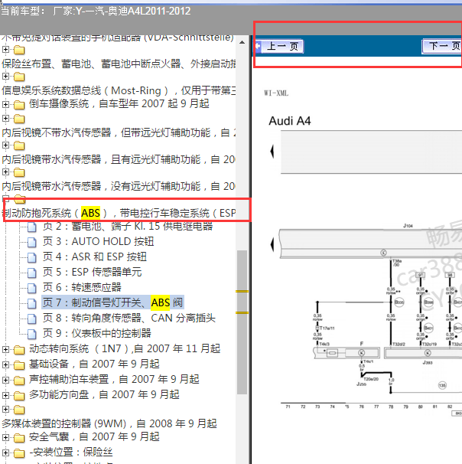Click folder icon of 安全气囊
The image size is (462, 464).
click(x=19, y=438)
